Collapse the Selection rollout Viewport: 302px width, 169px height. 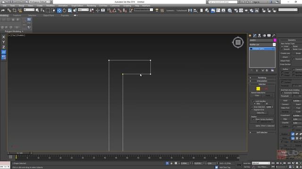coord(262,84)
